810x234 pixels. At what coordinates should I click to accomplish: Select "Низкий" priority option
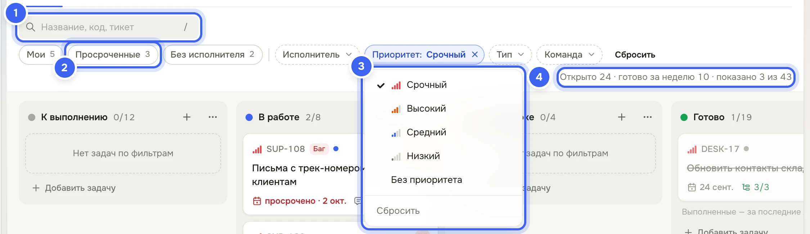[x=443, y=156]
